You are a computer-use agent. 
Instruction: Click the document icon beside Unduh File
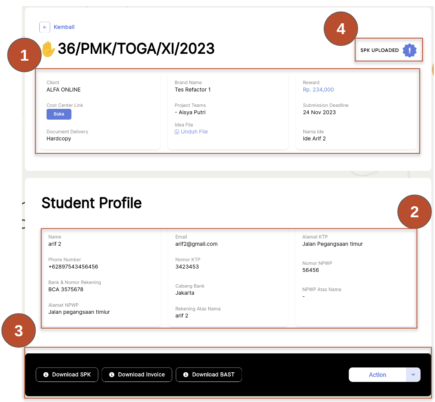[x=177, y=132]
